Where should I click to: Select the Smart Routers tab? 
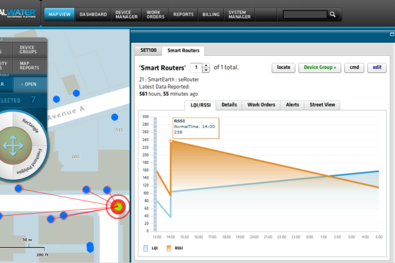tap(184, 51)
